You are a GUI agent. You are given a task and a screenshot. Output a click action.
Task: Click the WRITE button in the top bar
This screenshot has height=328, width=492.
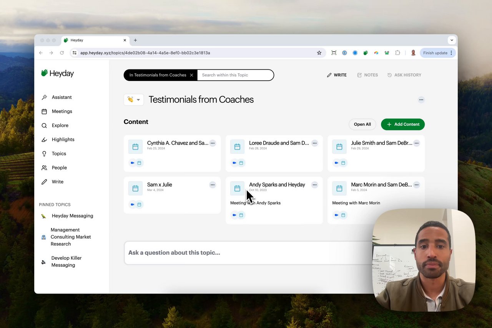click(x=337, y=75)
